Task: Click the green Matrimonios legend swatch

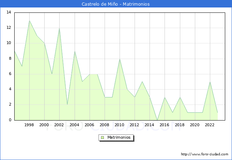Action: [x=102, y=138]
